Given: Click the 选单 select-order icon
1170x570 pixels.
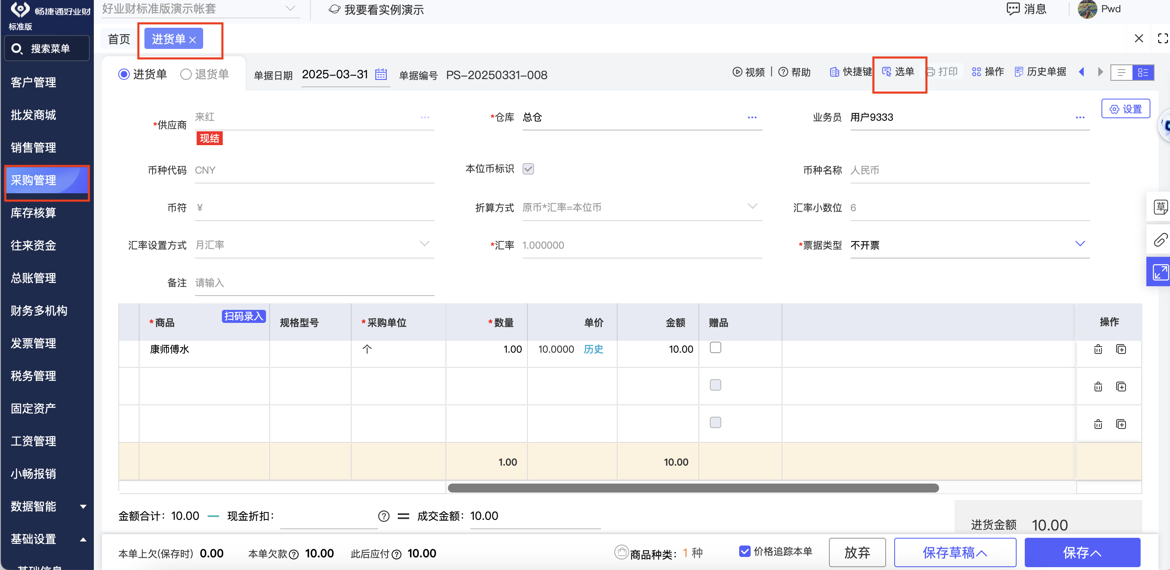Looking at the screenshot, I should click(886, 72).
